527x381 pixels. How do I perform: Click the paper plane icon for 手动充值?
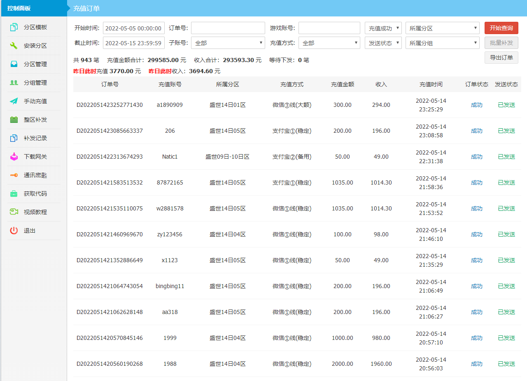pyautogui.click(x=14, y=101)
